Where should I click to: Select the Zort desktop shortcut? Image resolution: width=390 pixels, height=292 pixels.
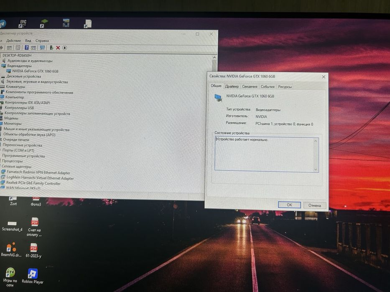(13, 201)
